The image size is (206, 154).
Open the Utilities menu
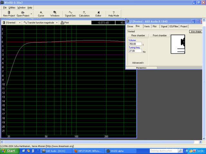coord(12,8)
